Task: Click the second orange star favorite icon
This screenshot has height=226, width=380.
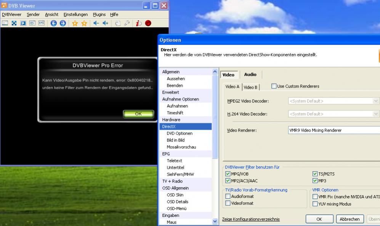Action: coord(84,23)
